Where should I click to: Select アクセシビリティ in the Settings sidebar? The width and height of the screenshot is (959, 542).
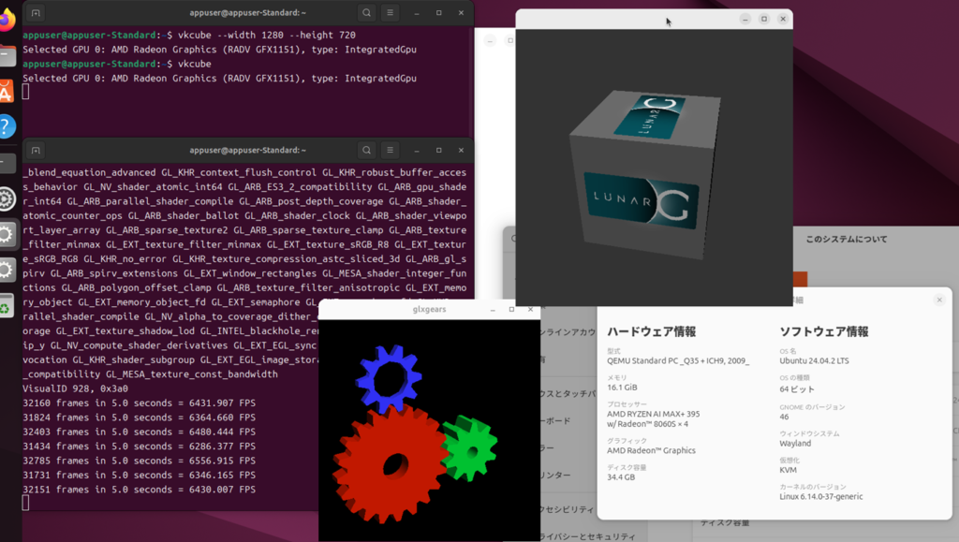coord(567,509)
